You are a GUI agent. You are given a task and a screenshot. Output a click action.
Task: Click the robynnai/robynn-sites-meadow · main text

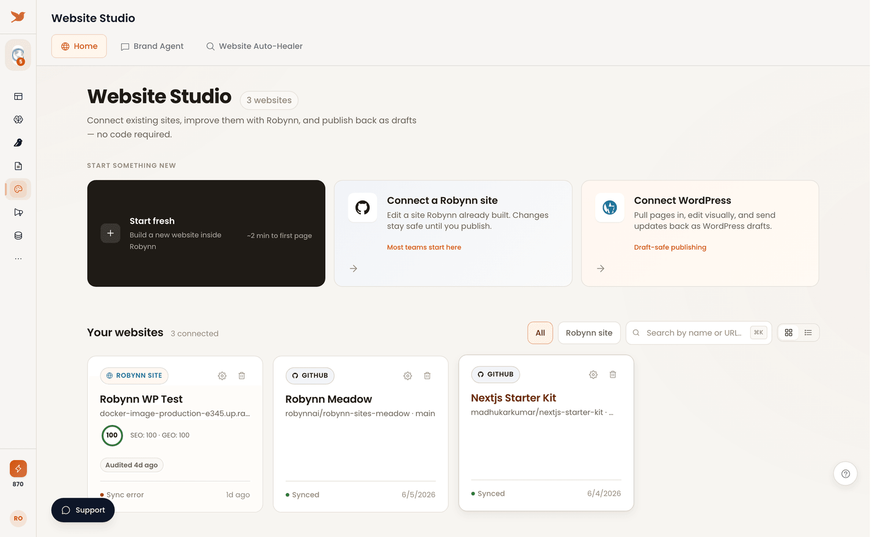360,413
